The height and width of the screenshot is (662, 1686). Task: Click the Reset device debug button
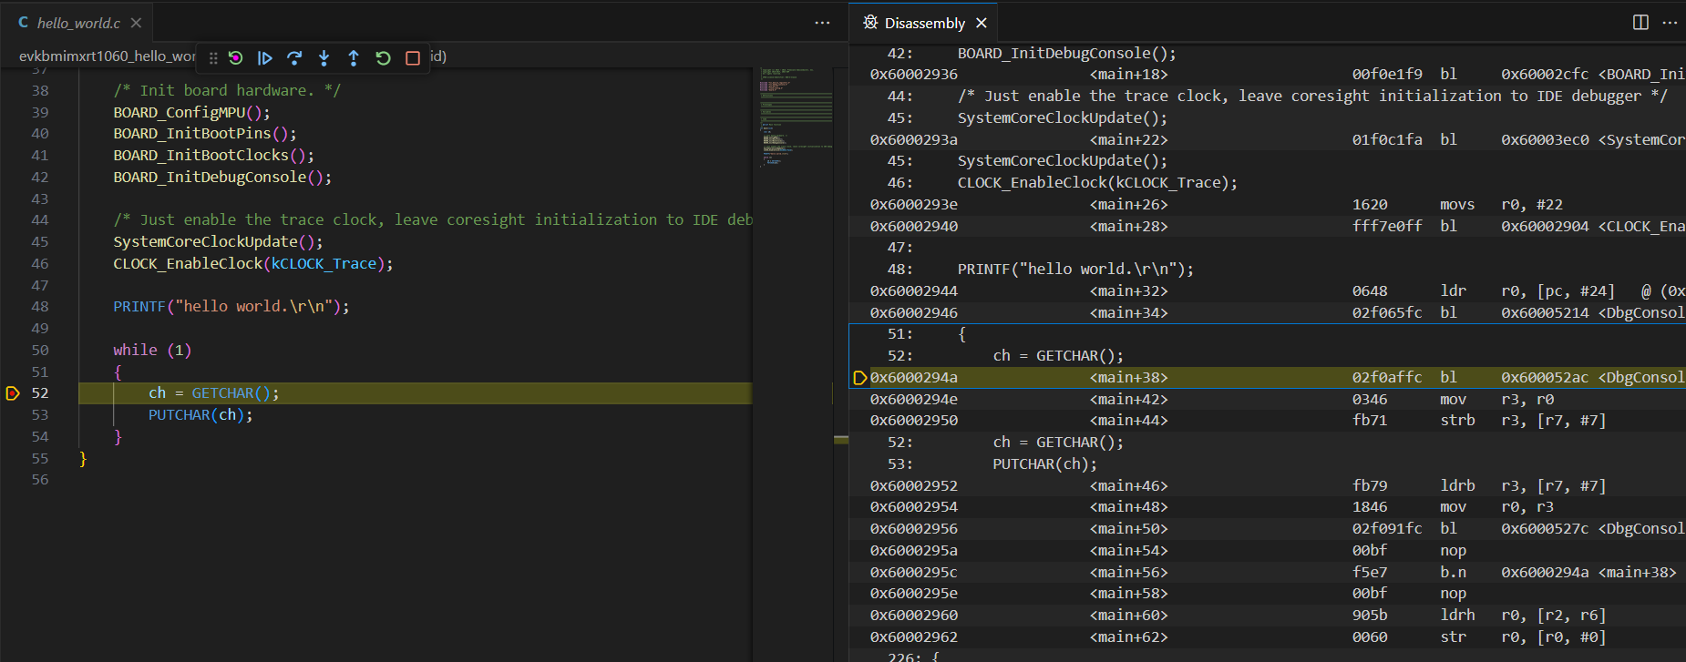pos(235,58)
